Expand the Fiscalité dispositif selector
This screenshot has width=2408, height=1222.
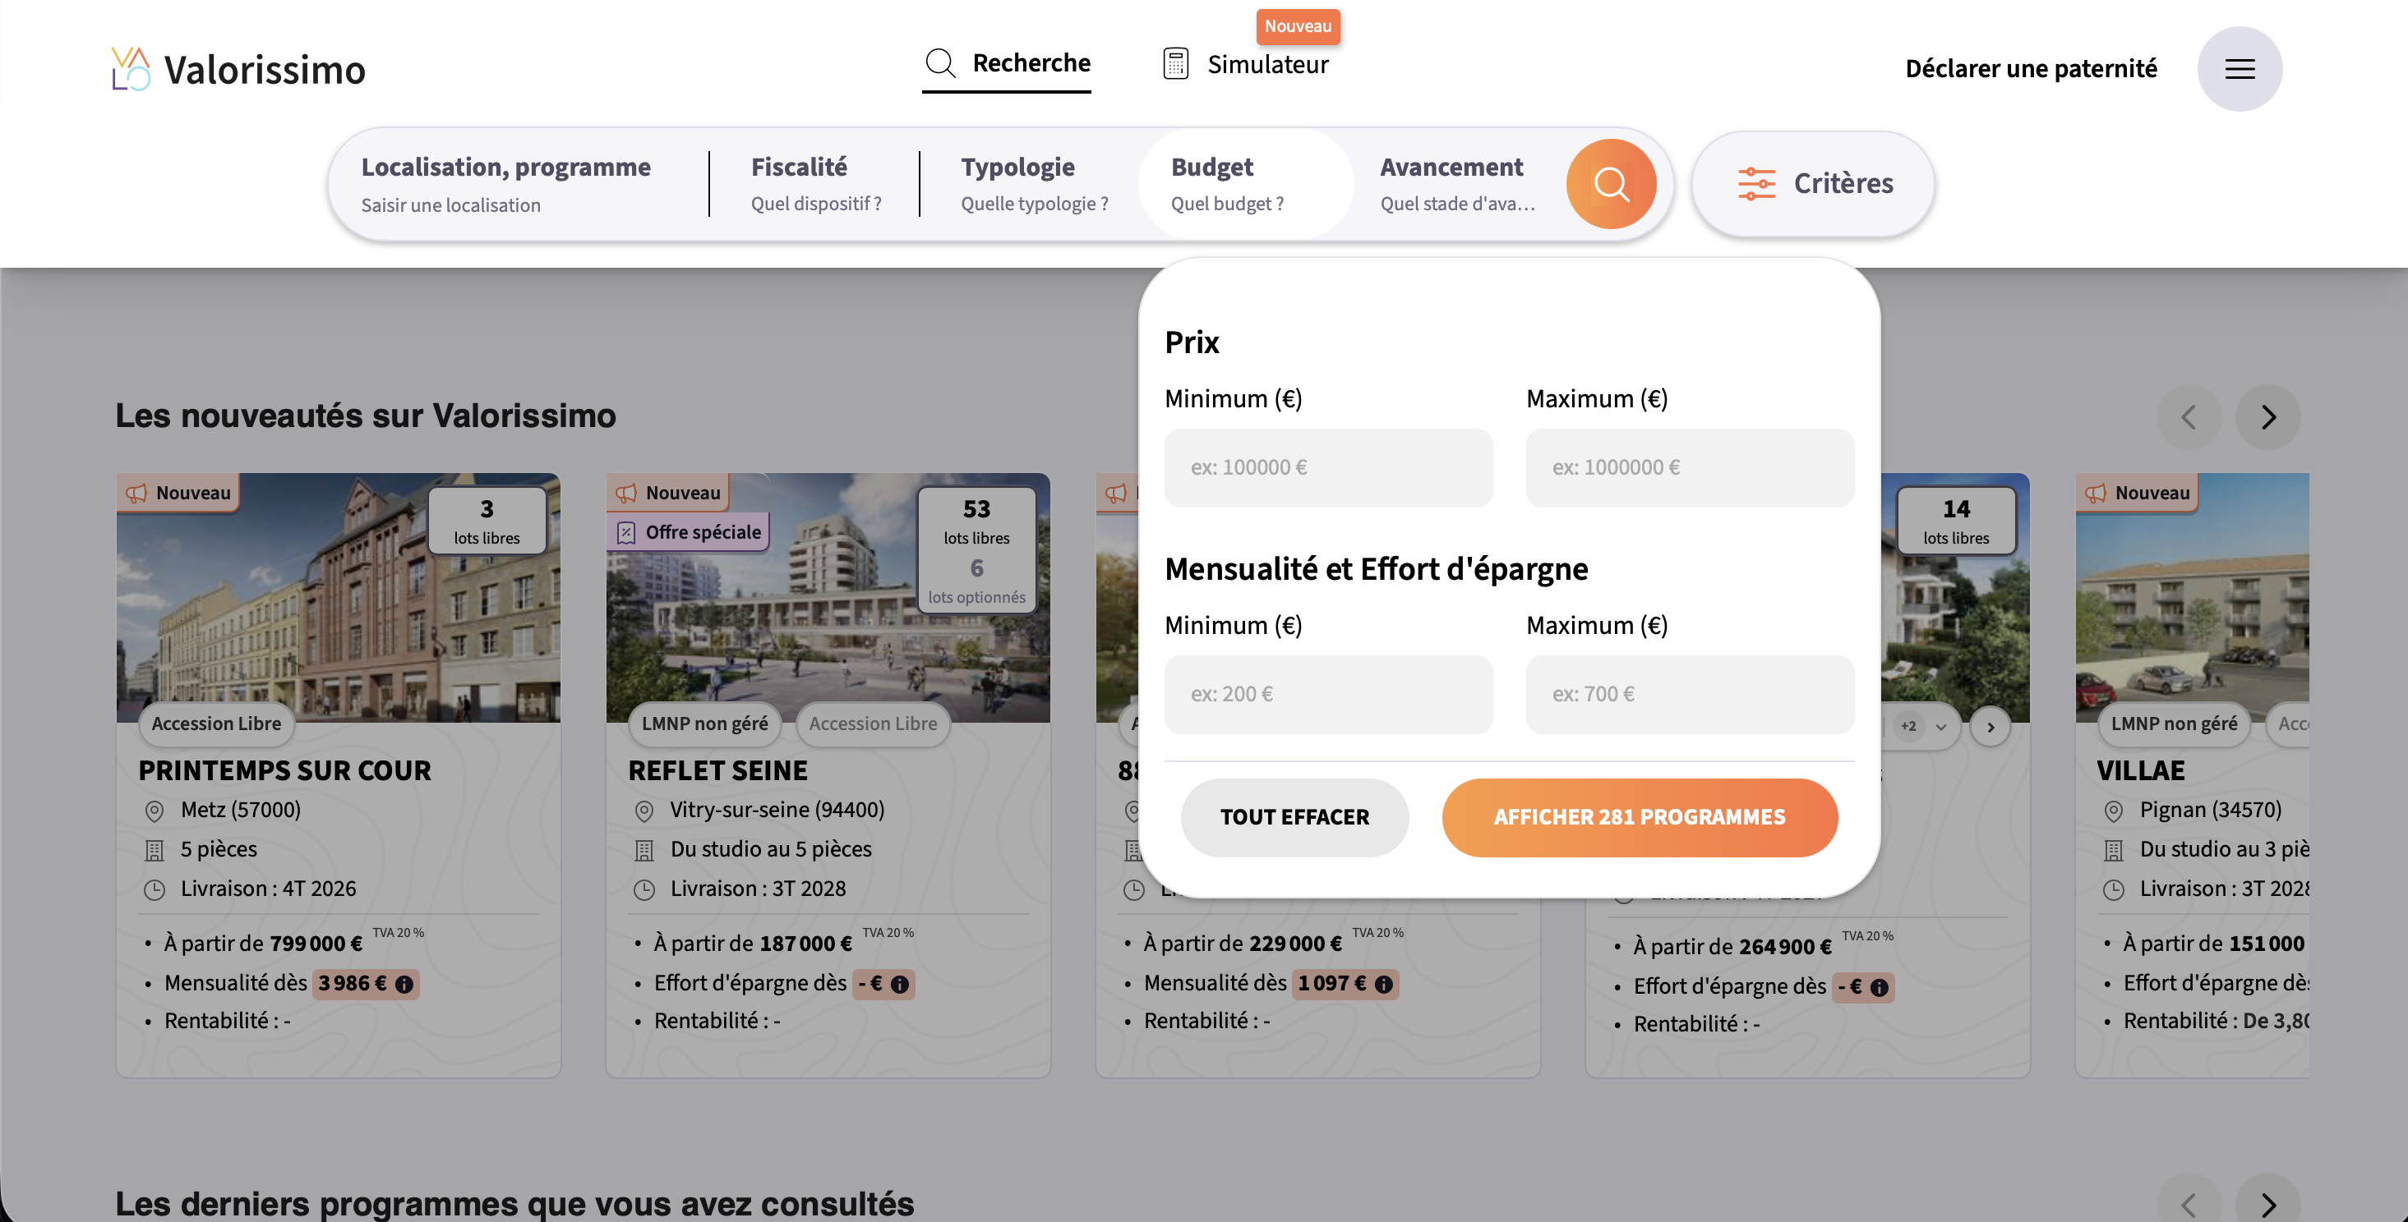(x=815, y=184)
